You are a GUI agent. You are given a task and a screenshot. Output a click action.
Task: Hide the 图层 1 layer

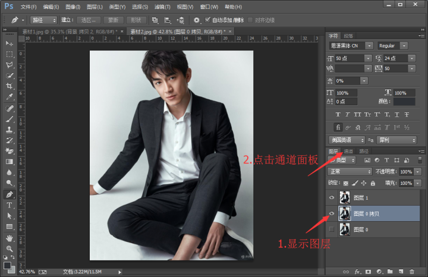(332, 197)
